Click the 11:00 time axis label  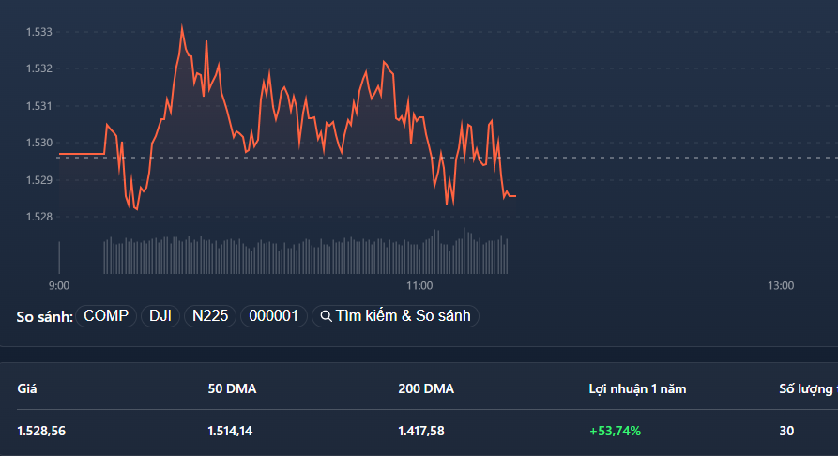419,285
